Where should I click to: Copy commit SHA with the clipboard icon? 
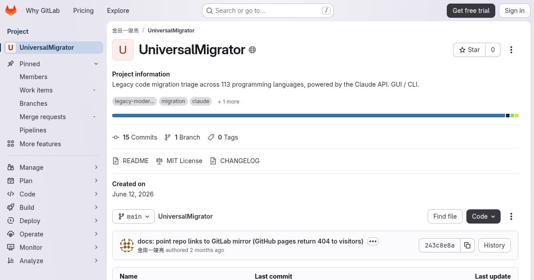pos(467,245)
